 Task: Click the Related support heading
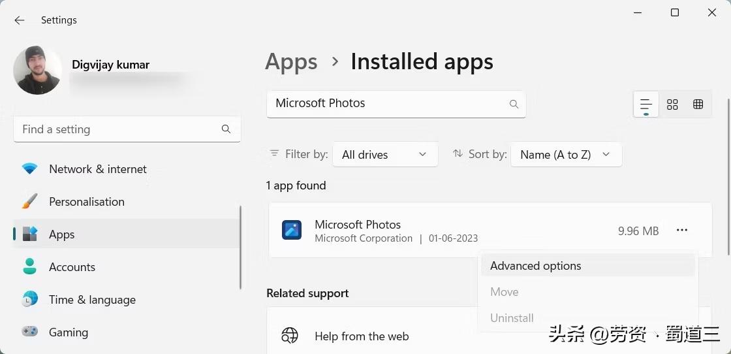pos(307,293)
